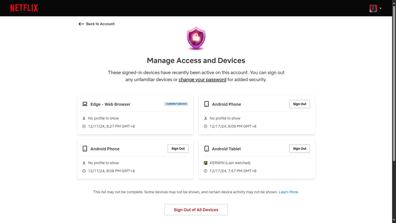The width and height of the screenshot is (396, 223).
Task: Click the phone icon on the 8:09 PM Android Phone
Action: [206, 104]
